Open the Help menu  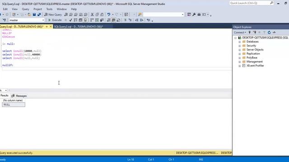click(x=74, y=9)
